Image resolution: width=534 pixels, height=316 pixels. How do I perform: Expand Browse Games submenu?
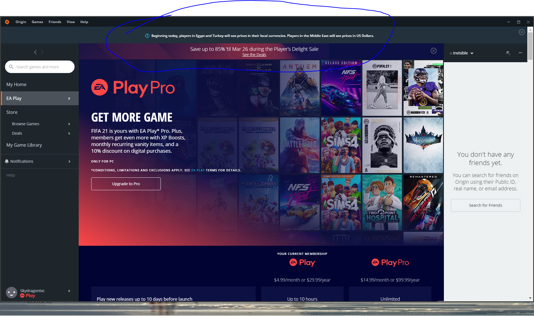pyautogui.click(x=69, y=124)
